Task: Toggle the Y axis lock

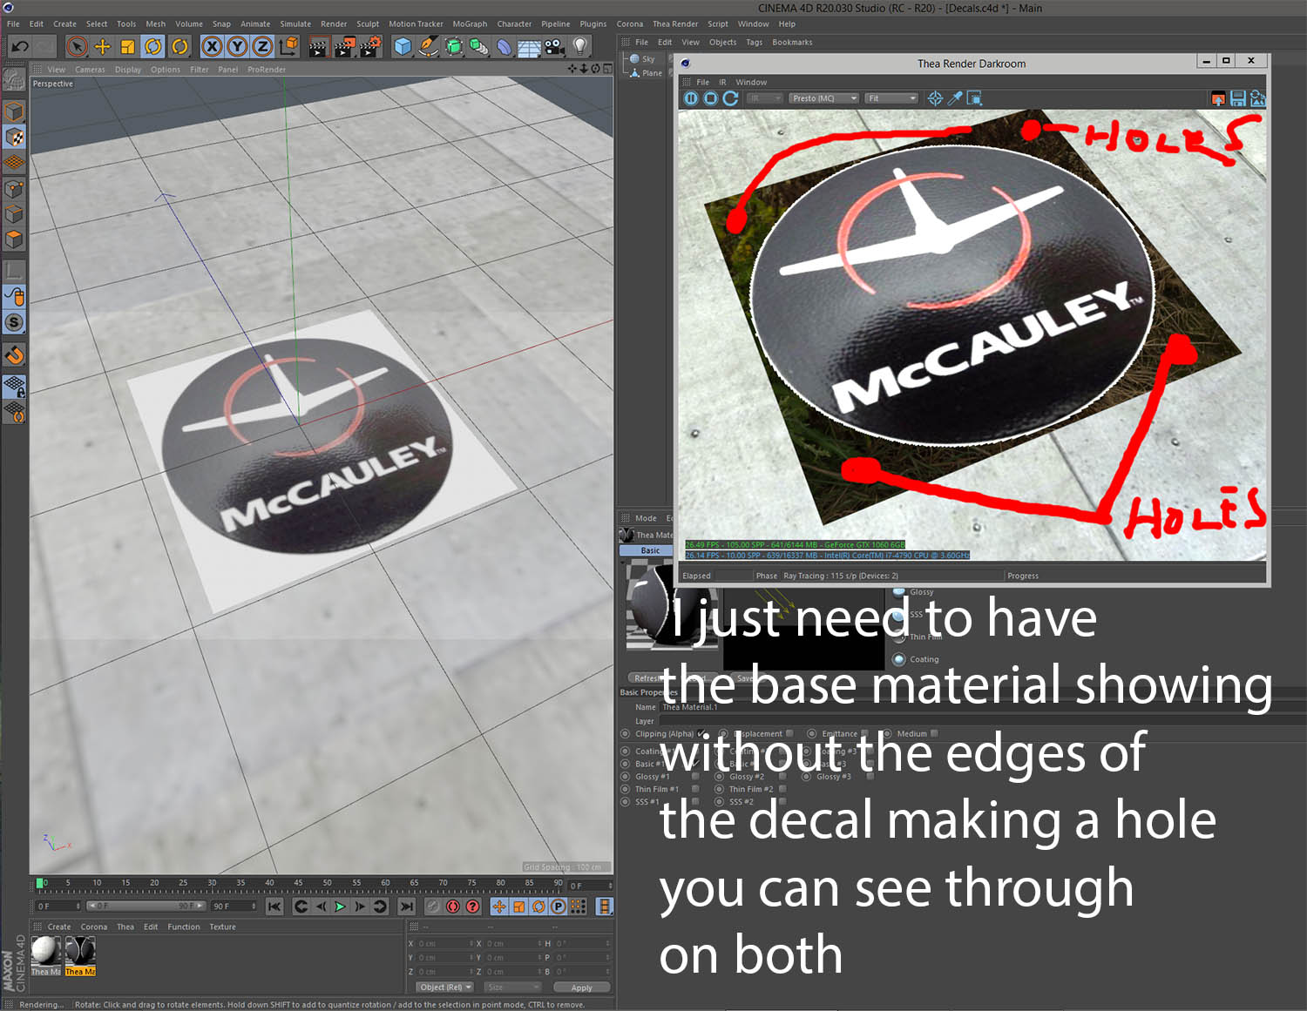Action: [x=237, y=46]
